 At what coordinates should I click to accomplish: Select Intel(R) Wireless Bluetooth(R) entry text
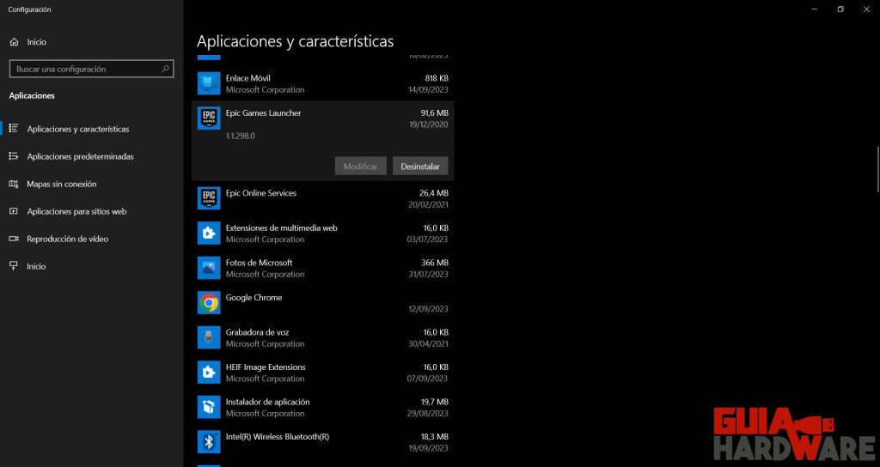(x=278, y=436)
